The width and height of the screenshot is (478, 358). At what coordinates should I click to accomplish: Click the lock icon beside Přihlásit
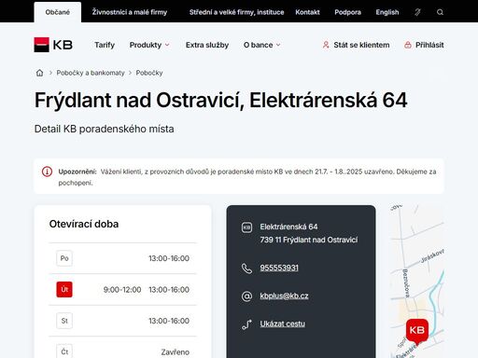(408, 45)
